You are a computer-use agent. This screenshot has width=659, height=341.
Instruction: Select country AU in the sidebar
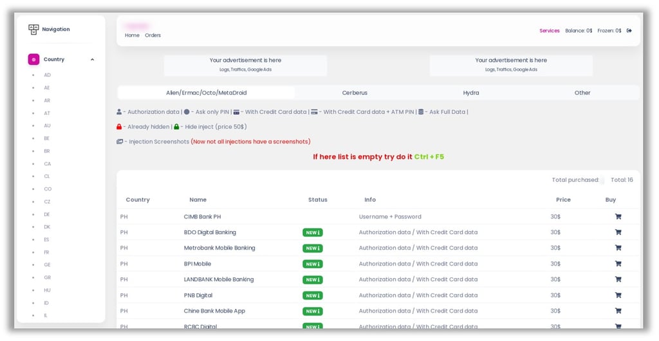(x=47, y=125)
